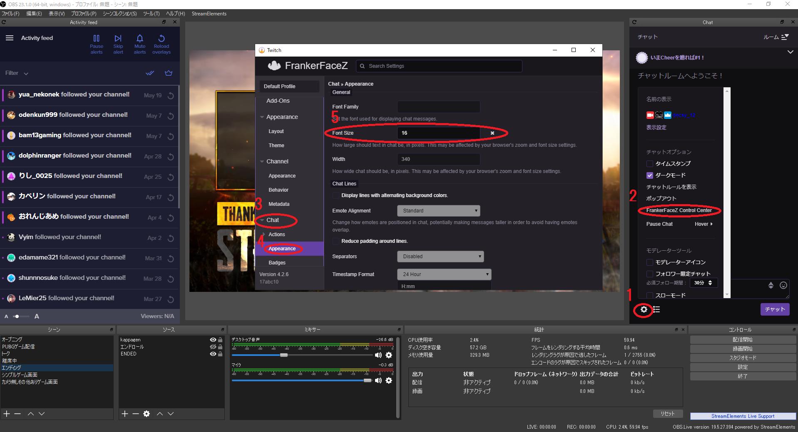Clear the Font Size field with X
Screen dimensions: 798x432
point(492,133)
